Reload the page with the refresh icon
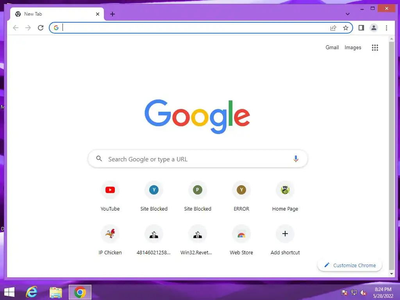This screenshot has width=400, height=300. (41, 28)
